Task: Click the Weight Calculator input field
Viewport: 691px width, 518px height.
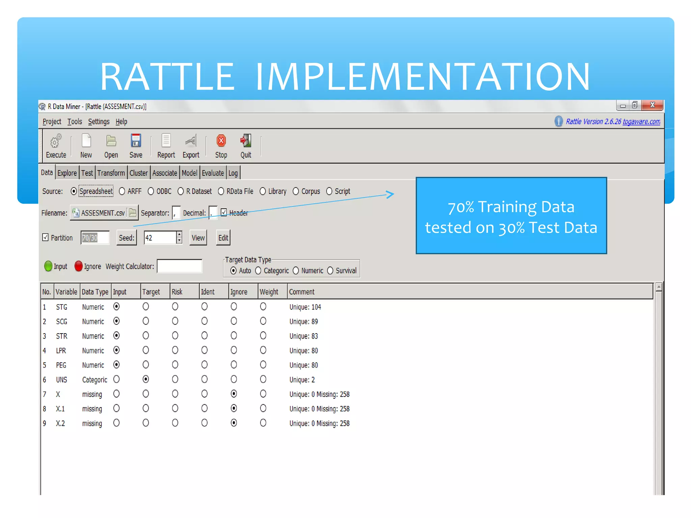Action: coord(179,266)
